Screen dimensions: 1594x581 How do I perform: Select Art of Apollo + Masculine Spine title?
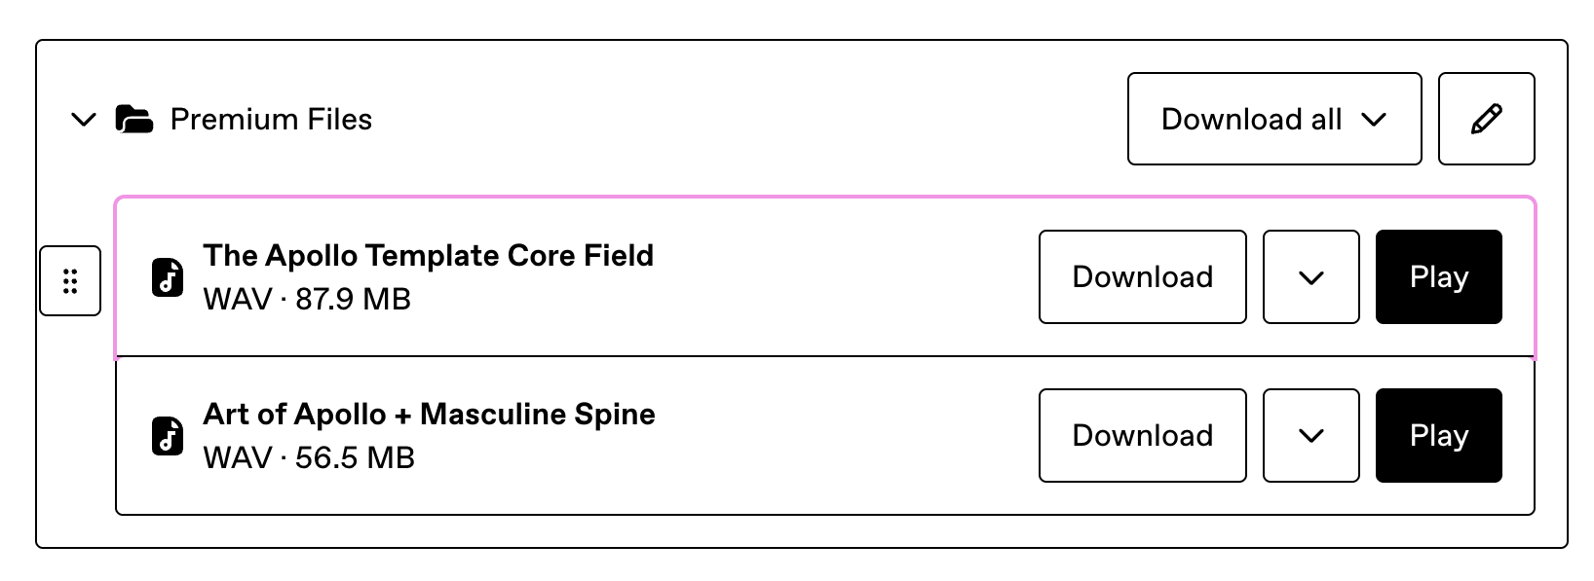[x=429, y=414]
